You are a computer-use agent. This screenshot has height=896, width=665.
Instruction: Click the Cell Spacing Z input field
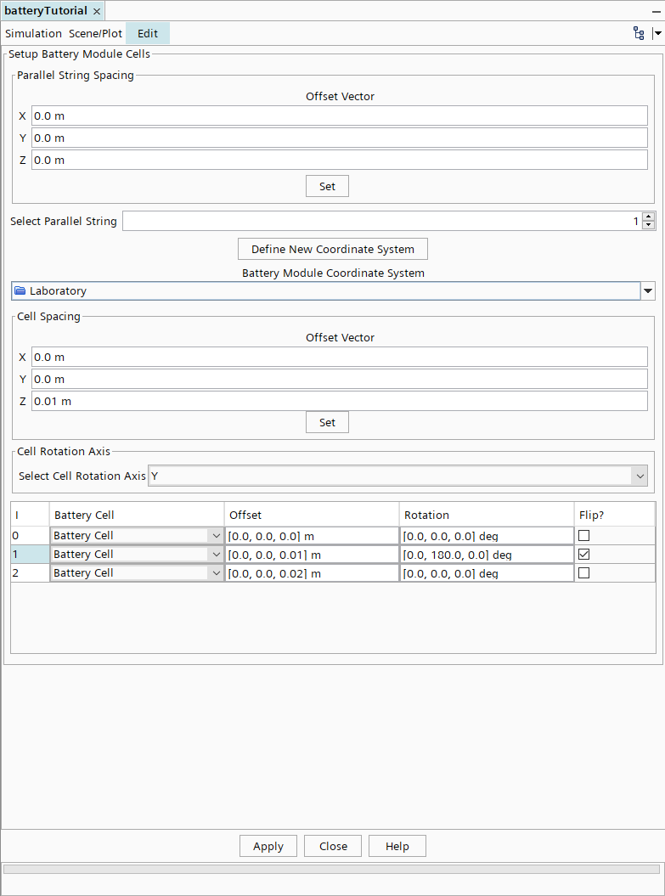click(x=339, y=401)
